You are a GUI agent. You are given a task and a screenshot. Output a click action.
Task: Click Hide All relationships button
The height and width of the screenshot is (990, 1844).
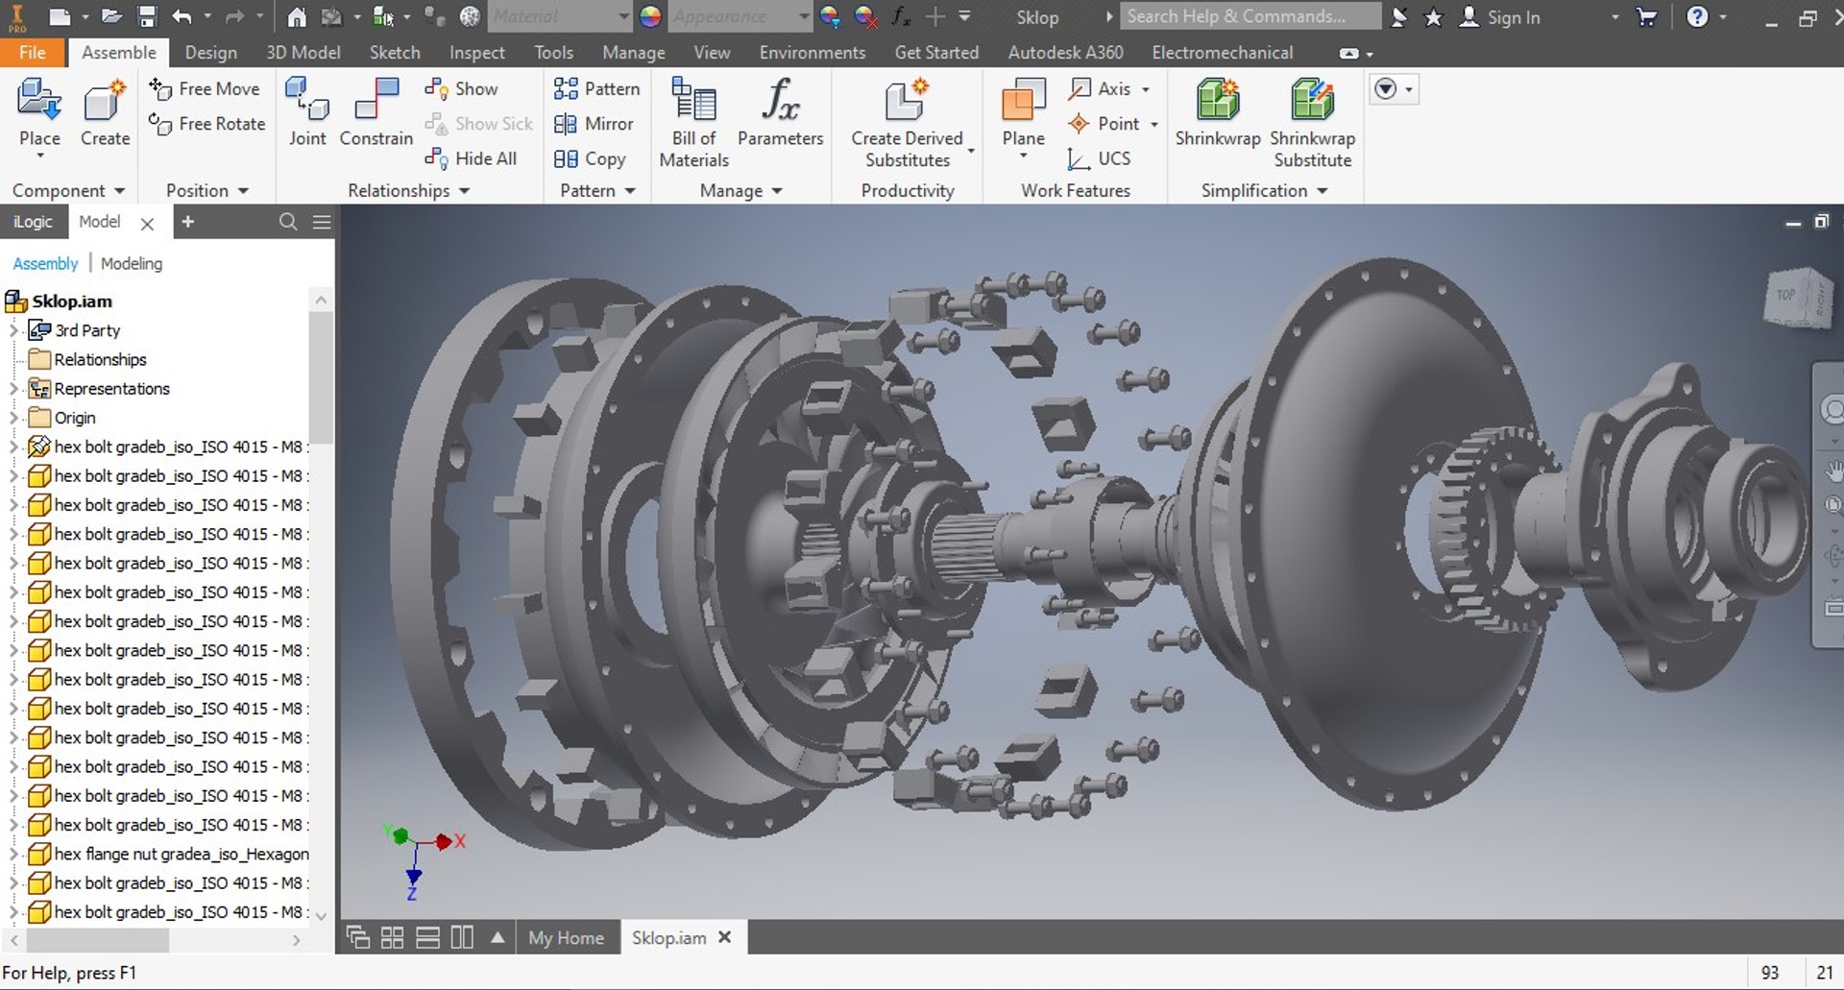[471, 158]
